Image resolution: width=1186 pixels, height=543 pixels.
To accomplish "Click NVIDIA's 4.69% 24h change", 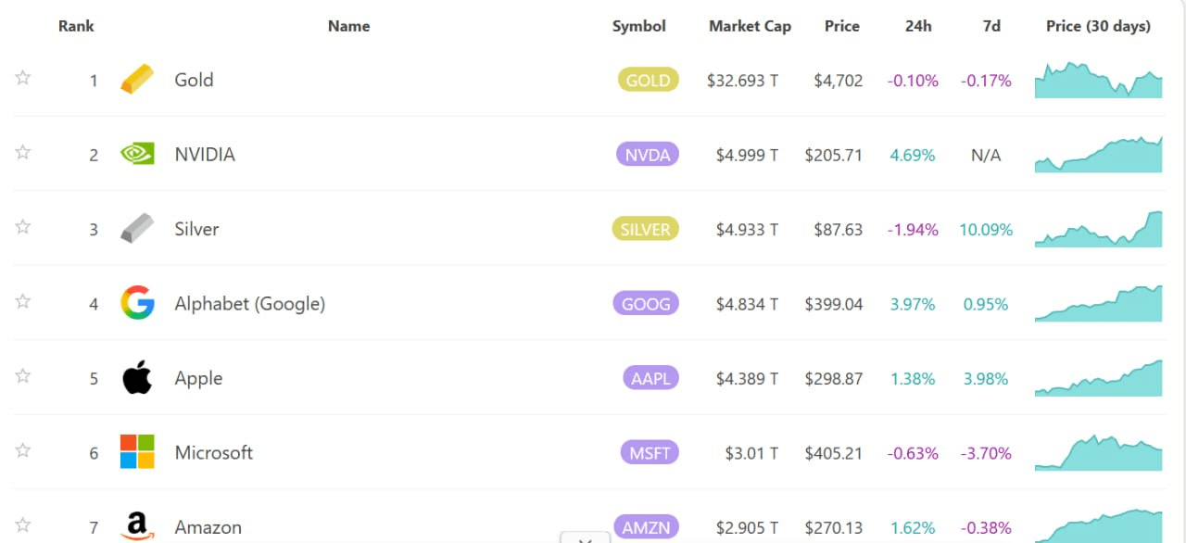I will [913, 155].
